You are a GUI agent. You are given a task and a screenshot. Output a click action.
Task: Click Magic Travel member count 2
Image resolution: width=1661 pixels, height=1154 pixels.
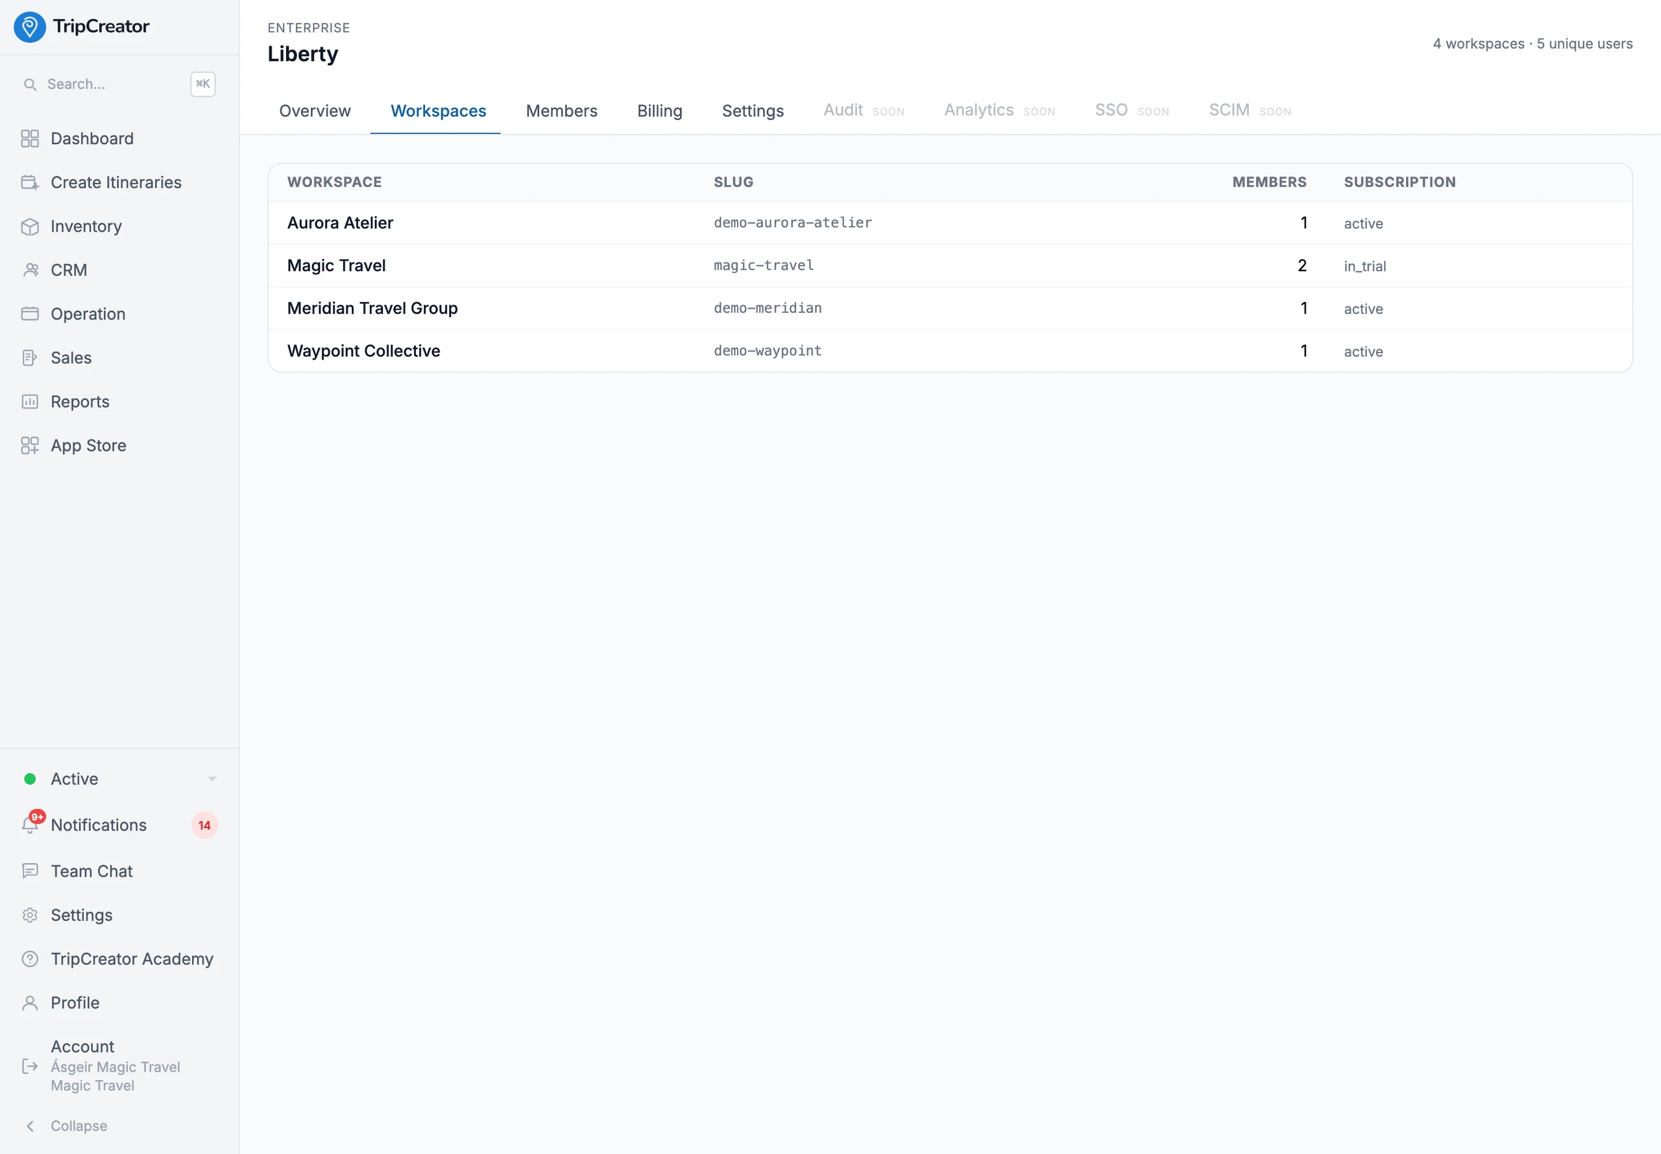coord(1302,265)
